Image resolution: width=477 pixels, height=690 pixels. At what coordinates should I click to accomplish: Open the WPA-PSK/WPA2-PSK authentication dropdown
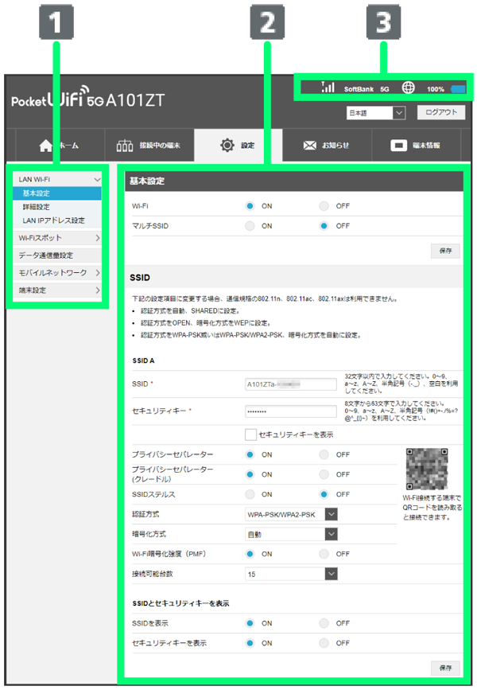pos(292,514)
